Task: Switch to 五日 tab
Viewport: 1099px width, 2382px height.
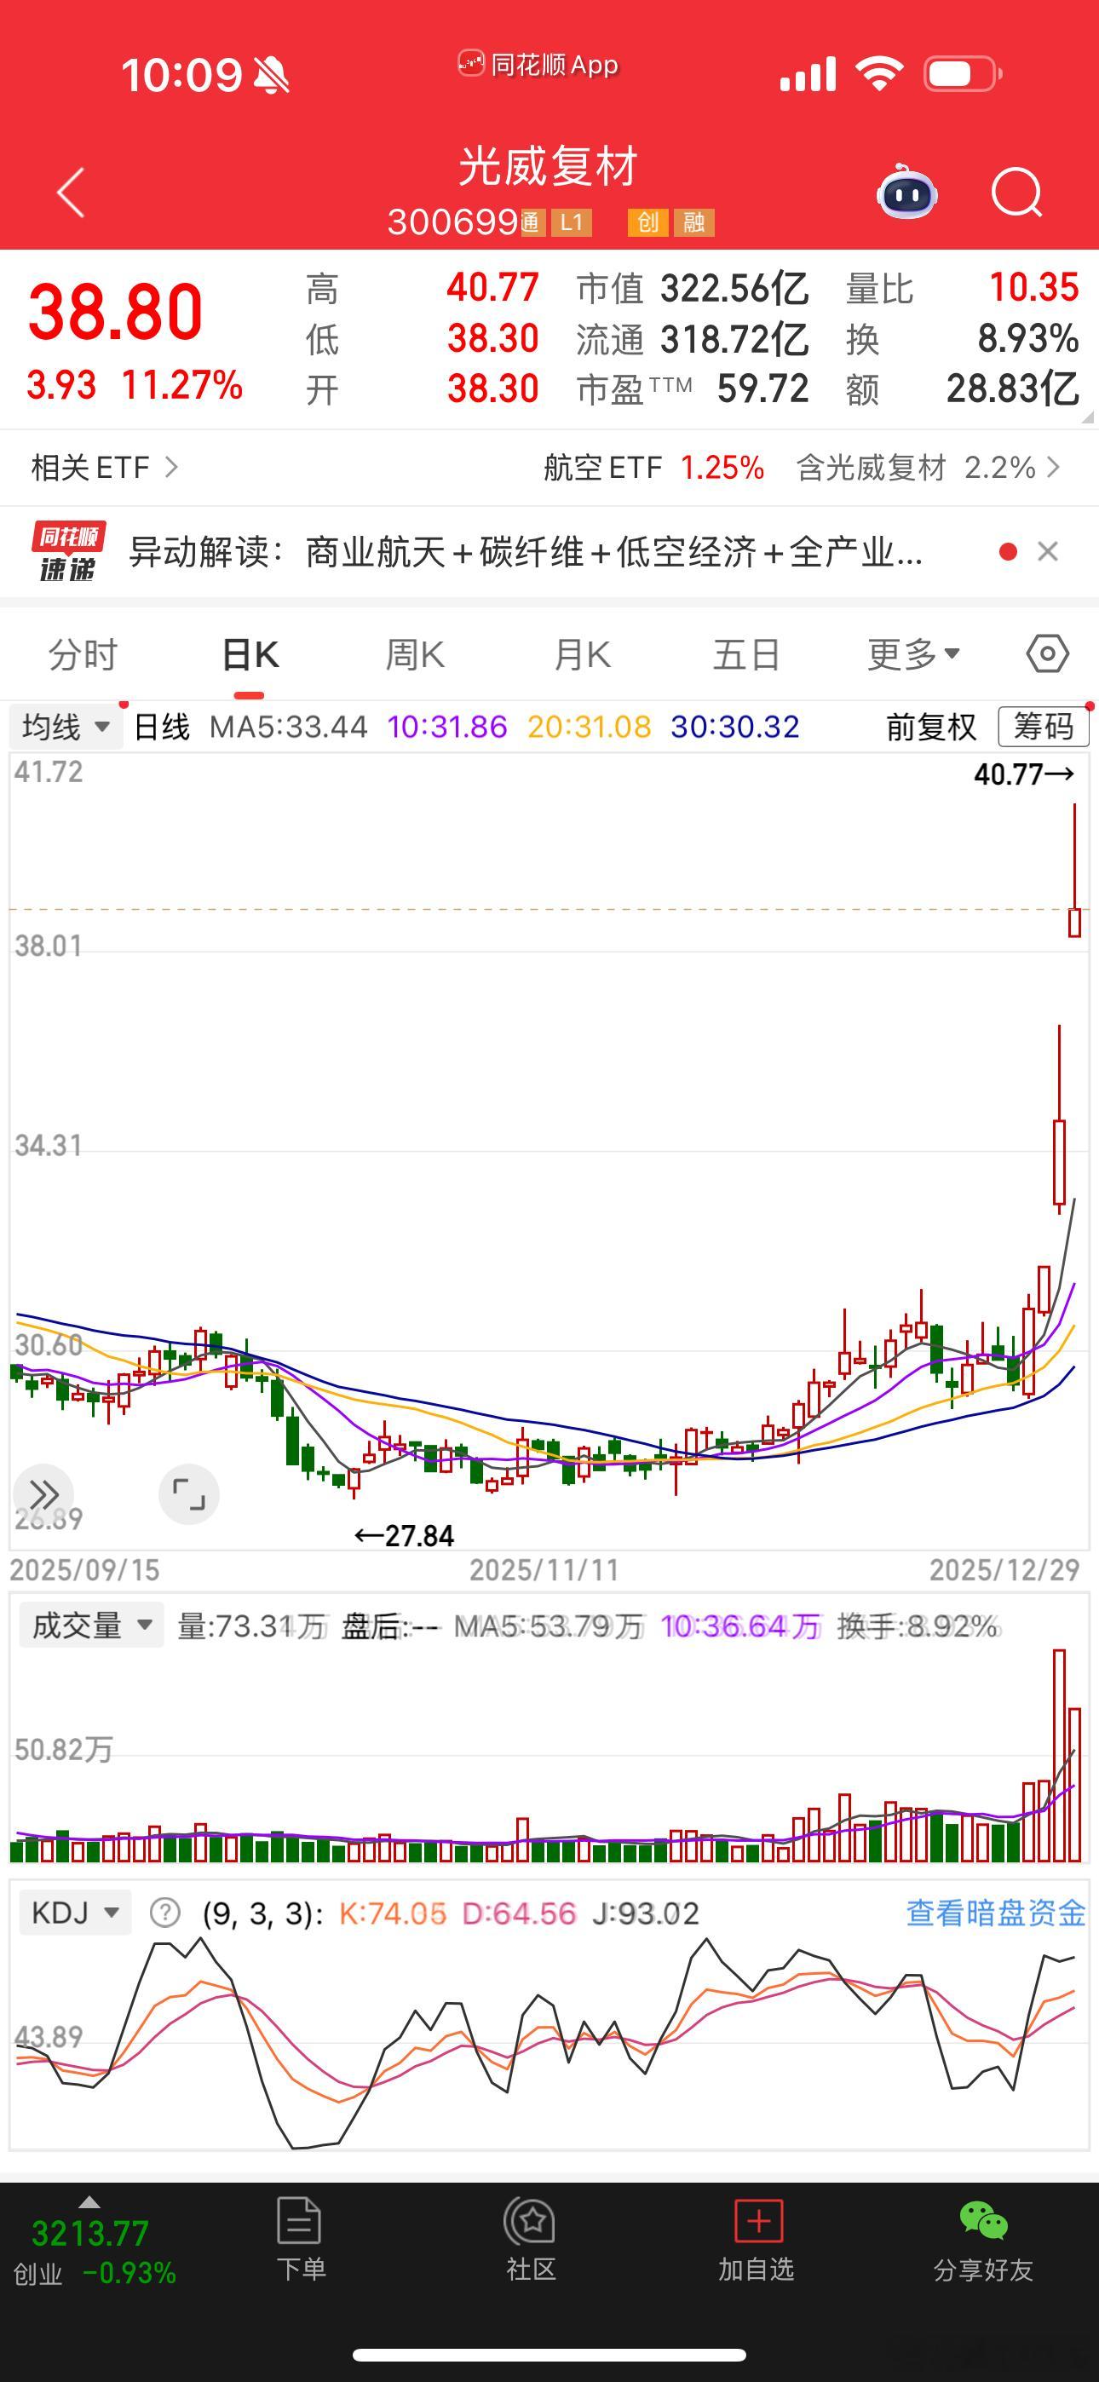Action: 745,654
